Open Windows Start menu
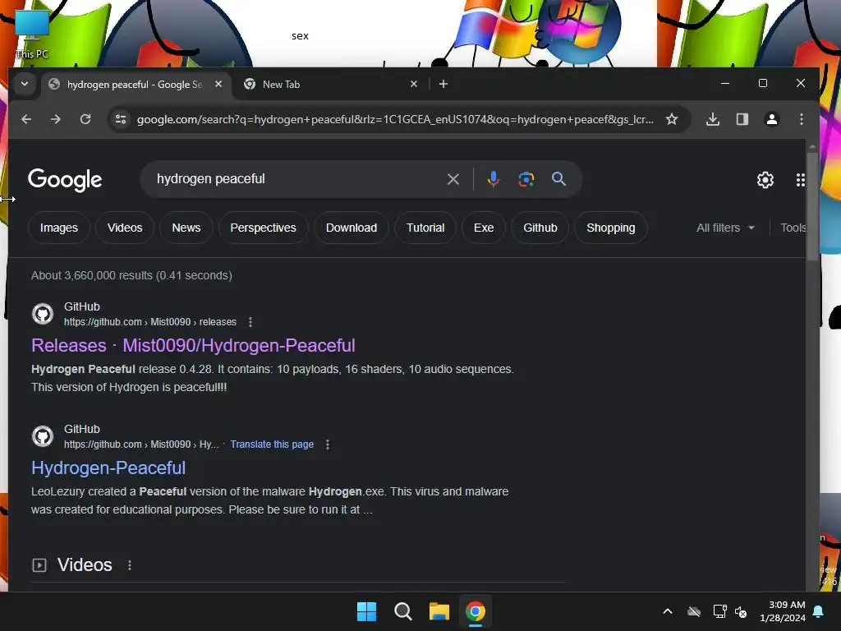Screen dimensions: 841x631 point(367,611)
